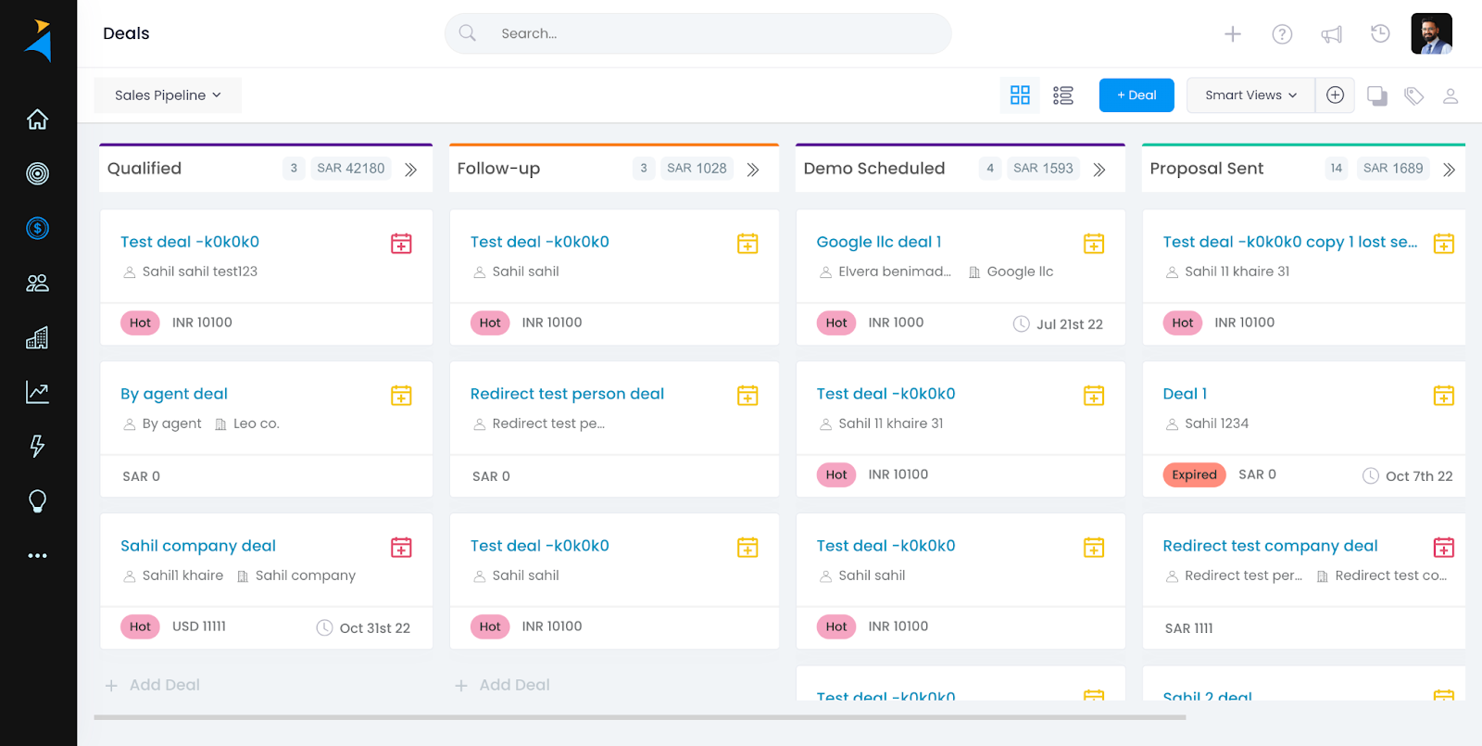Click Add Deal under Follow-up column
Screen dimensions: 1482x746
pos(503,685)
